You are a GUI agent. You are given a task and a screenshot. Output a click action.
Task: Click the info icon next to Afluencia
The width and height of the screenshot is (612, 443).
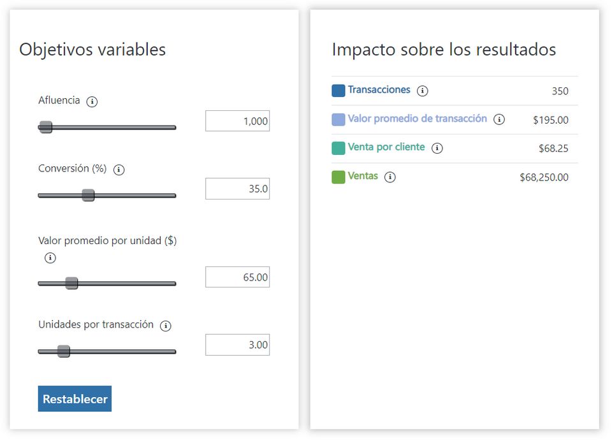tap(92, 101)
